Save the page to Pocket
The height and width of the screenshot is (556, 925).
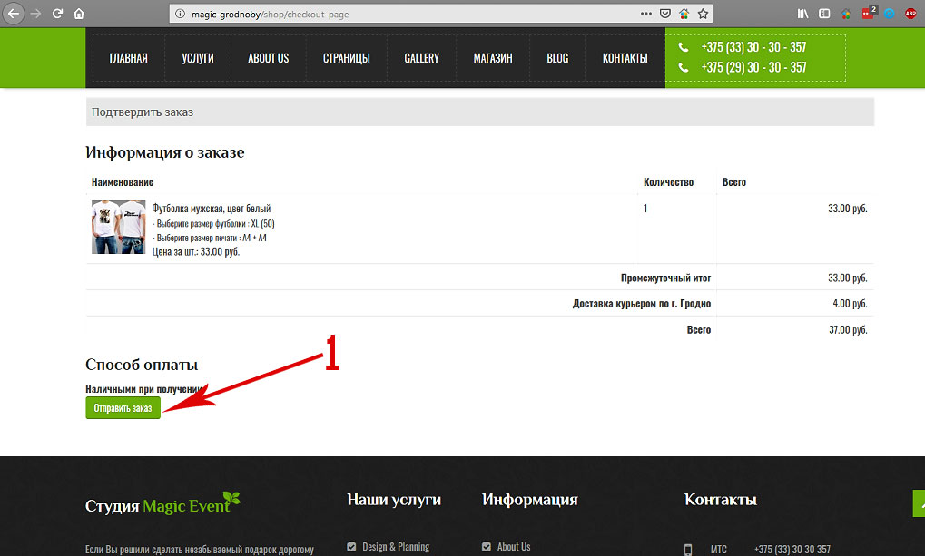[665, 14]
